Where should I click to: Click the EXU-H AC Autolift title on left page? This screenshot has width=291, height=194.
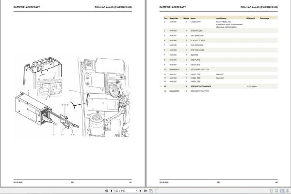pos(113,7)
